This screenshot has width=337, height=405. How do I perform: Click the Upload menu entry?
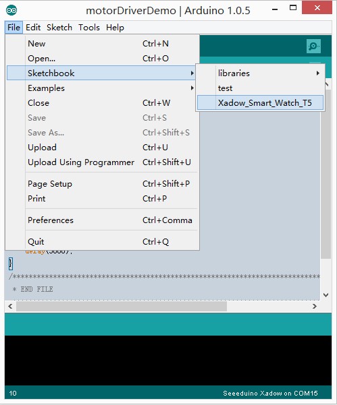pyautogui.click(x=103, y=147)
